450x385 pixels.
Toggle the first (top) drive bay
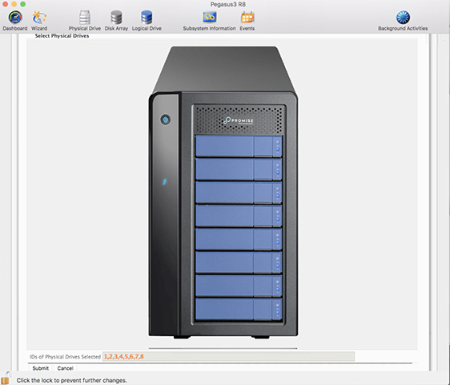tap(239, 146)
